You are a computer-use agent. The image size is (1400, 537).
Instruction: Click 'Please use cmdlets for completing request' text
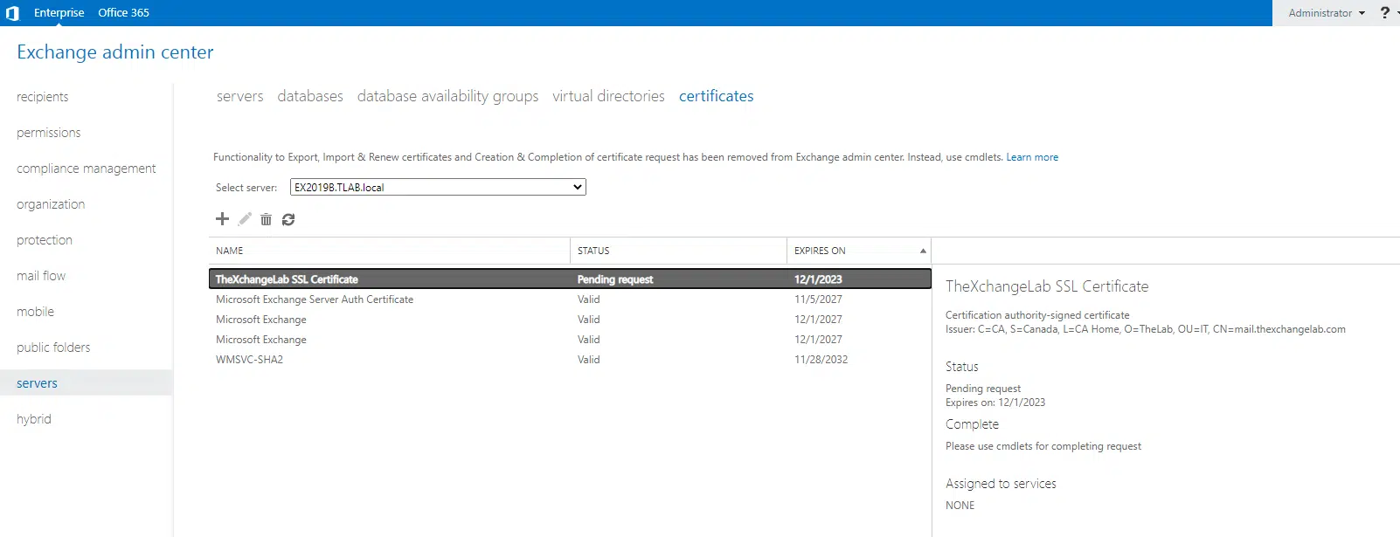(x=1043, y=446)
